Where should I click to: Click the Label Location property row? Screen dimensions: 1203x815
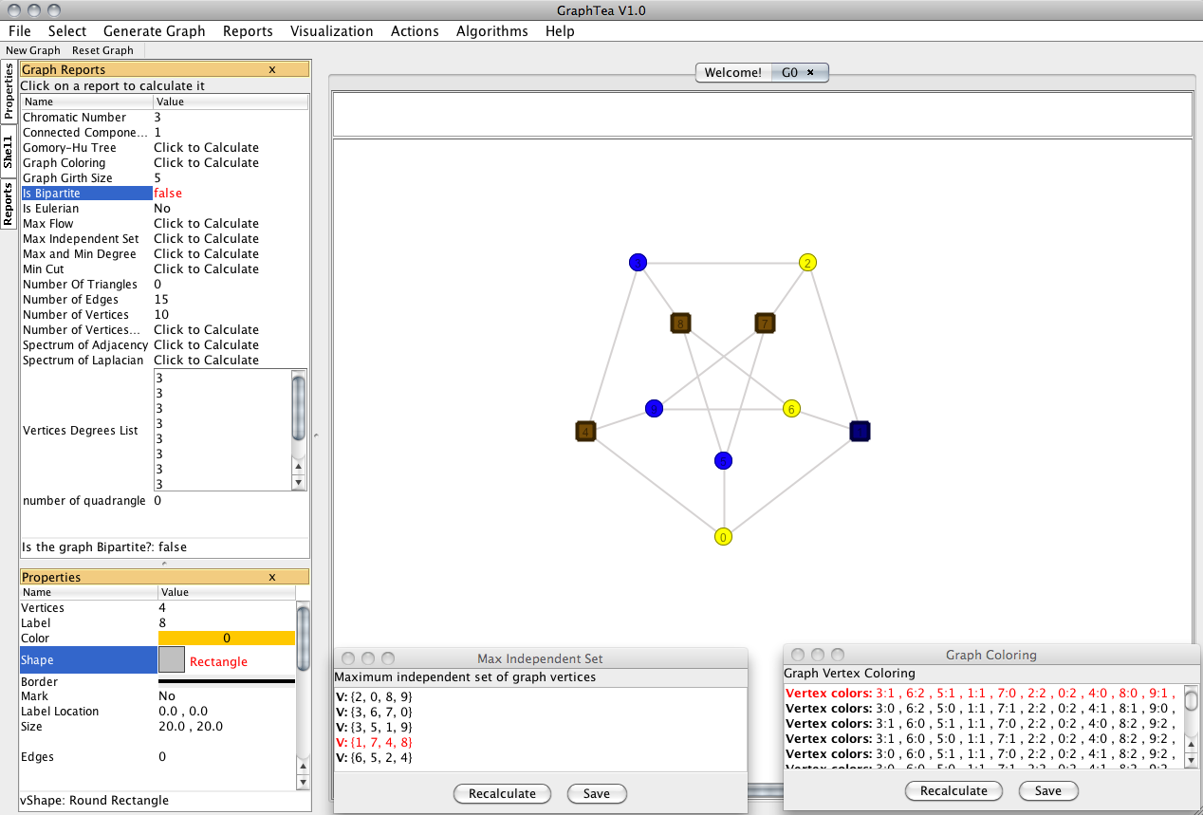(x=157, y=711)
